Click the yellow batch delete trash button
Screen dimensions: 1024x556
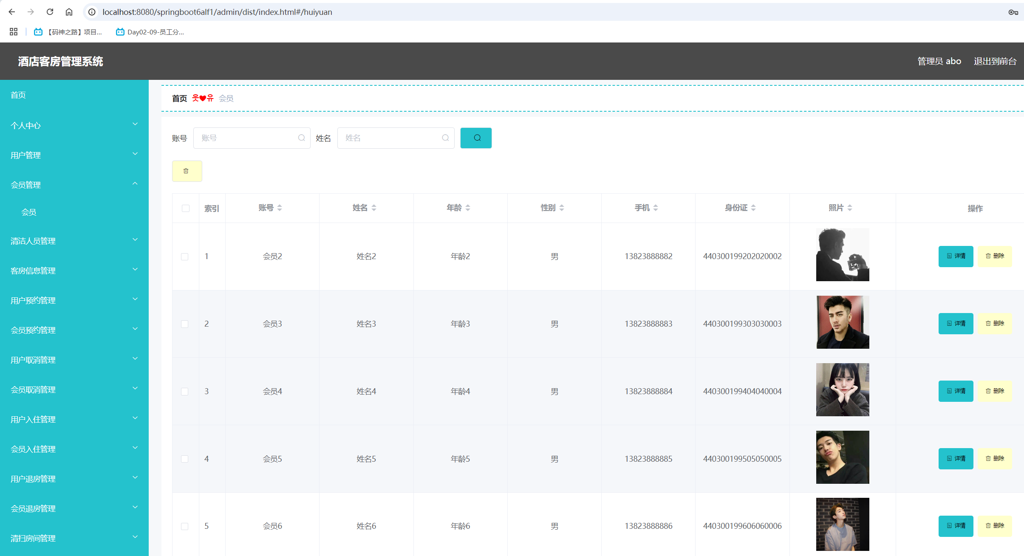point(187,171)
